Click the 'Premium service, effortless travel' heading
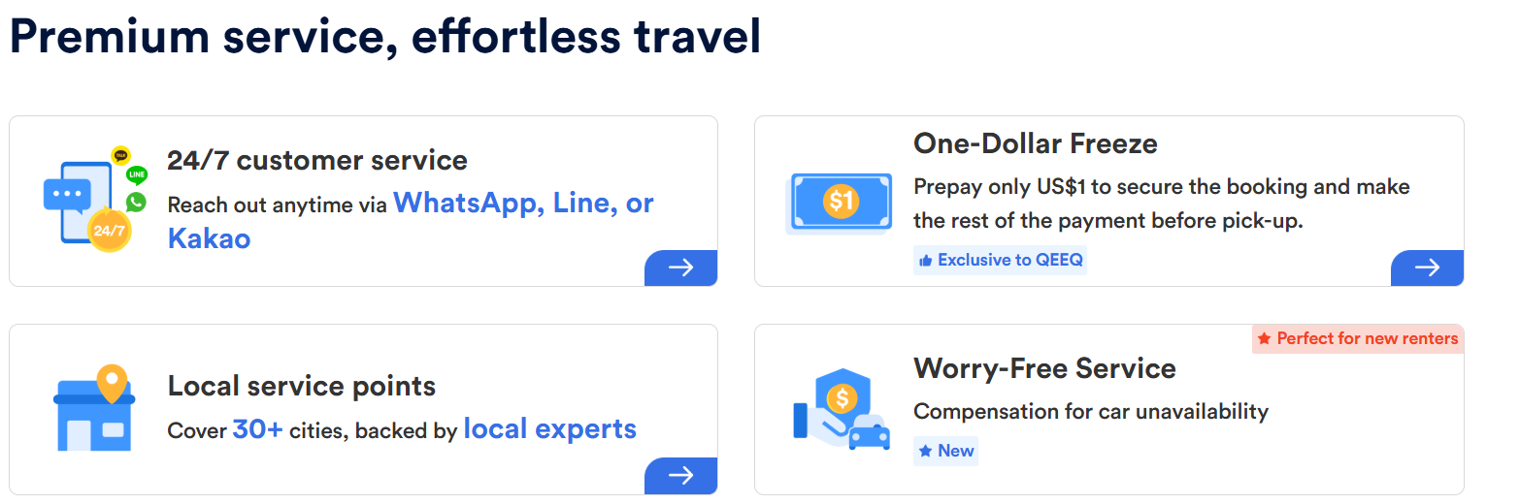 click(384, 37)
